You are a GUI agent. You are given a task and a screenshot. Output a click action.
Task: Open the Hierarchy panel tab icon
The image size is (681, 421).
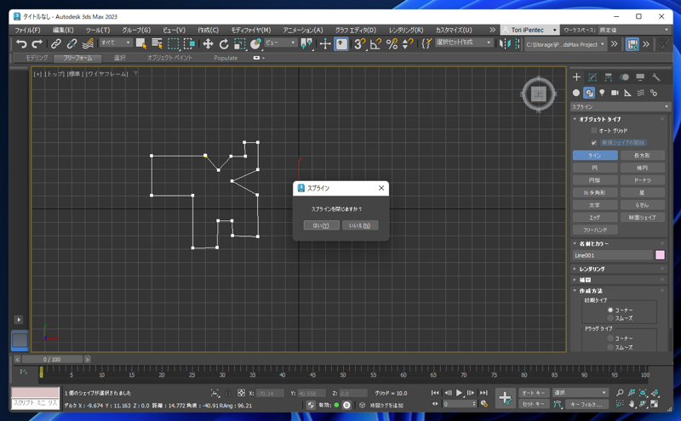[x=608, y=77]
